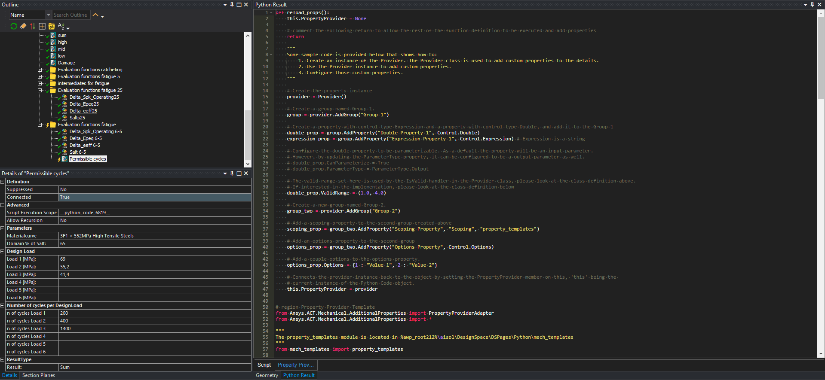This screenshot has height=380, width=825.
Task: Click the A-Z sort icon
Action: (61, 26)
